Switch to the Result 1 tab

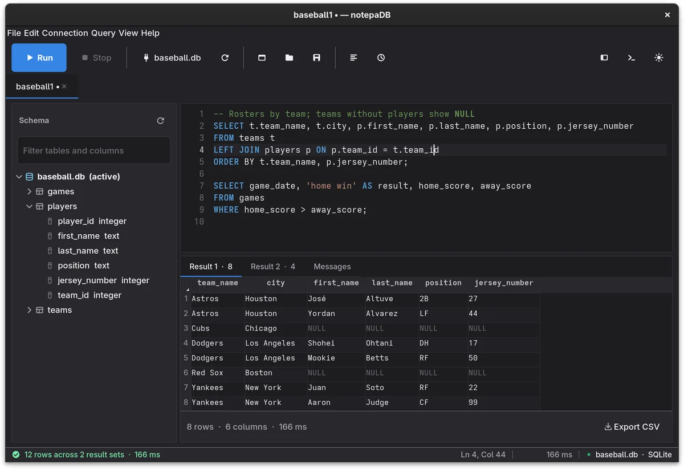click(x=211, y=267)
